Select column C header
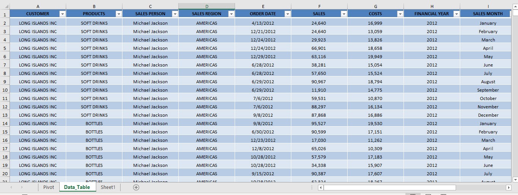 151,6
